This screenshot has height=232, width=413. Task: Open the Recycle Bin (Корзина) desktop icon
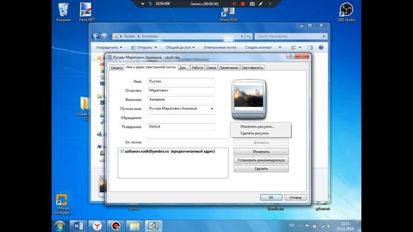click(x=63, y=12)
